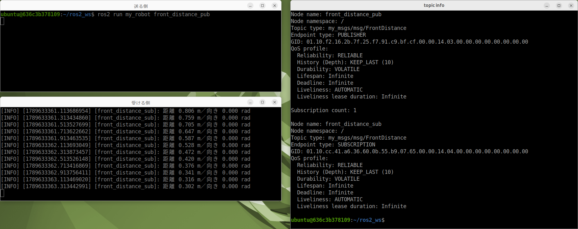Select the log row showing 距離 0.528 m
The image size is (578, 229).
click(125, 145)
